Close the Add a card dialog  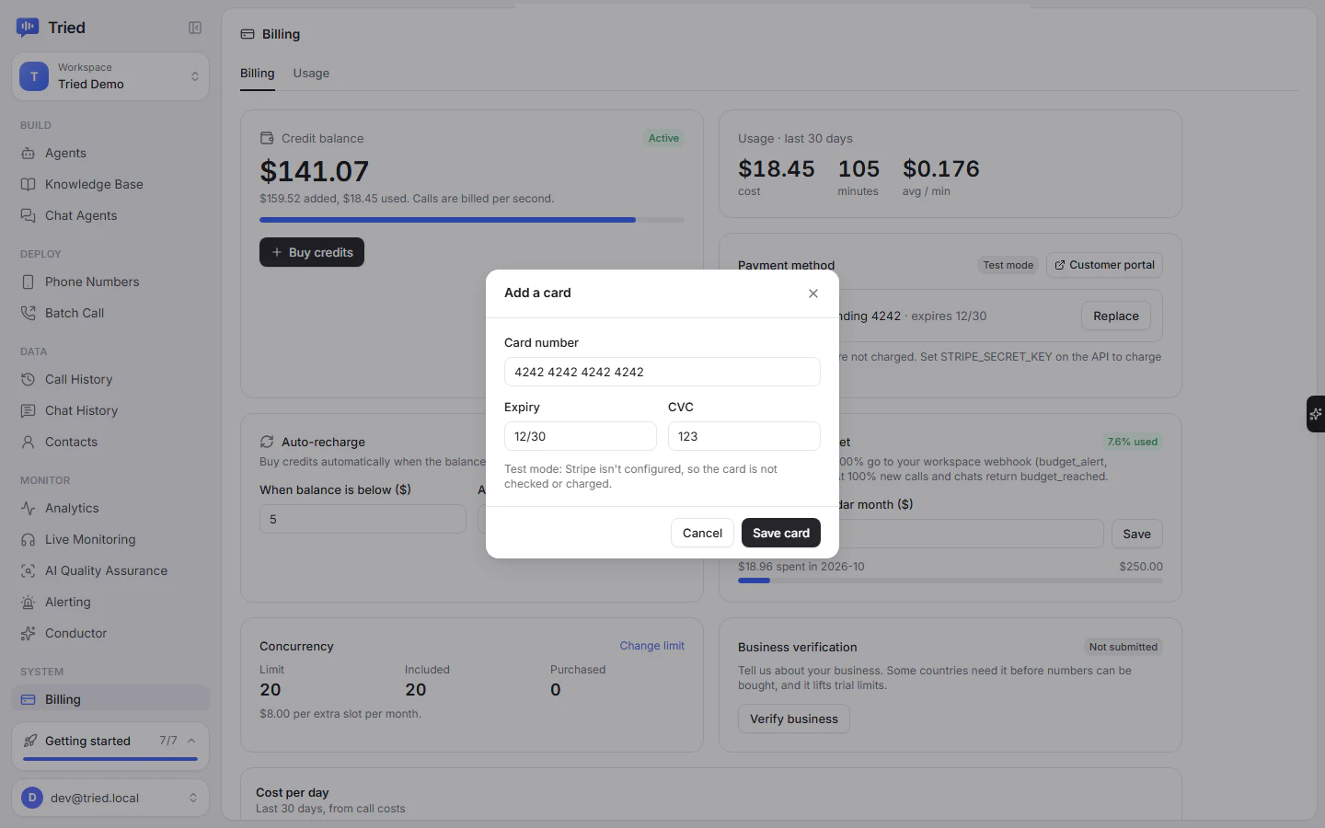tap(813, 293)
